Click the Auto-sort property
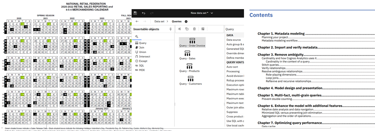 (232, 67)
